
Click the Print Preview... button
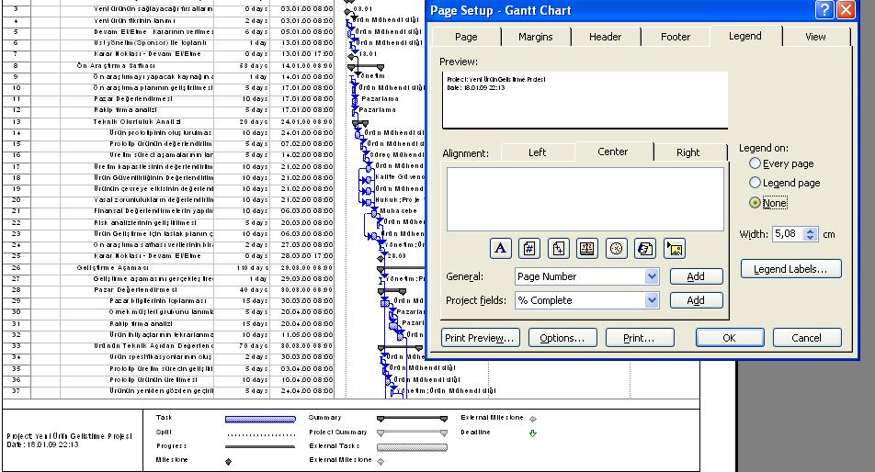[481, 338]
